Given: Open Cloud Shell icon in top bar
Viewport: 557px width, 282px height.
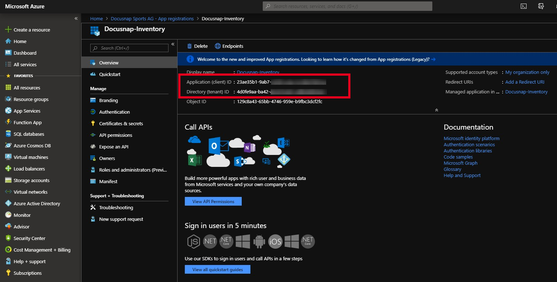Looking at the screenshot, I should [524, 6].
